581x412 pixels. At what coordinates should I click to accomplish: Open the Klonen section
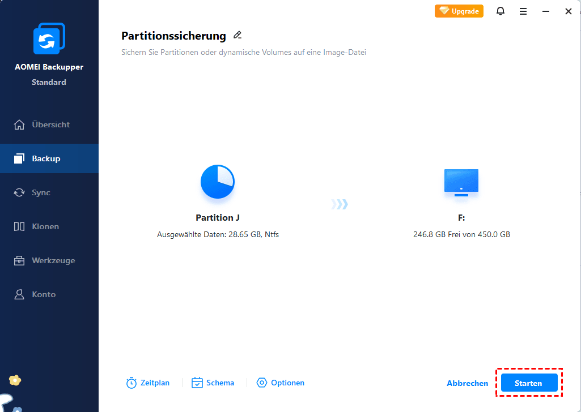pos(49,226)
